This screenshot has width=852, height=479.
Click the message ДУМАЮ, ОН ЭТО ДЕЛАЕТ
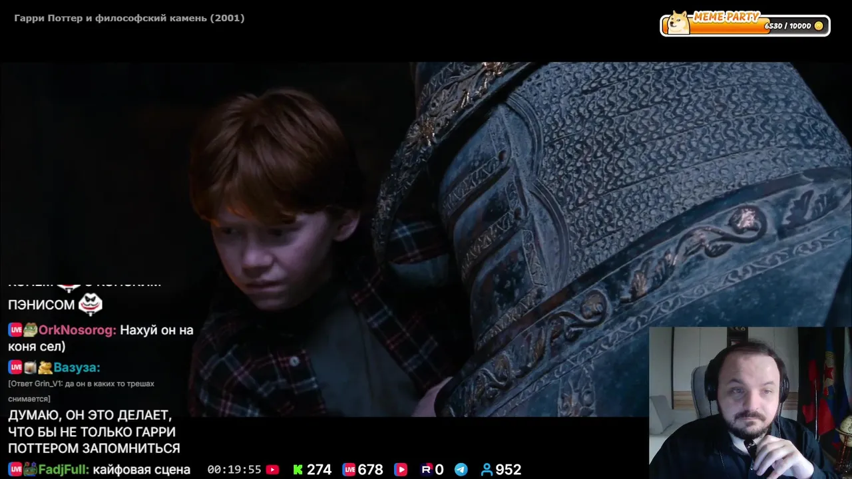(x=94, y=432)
